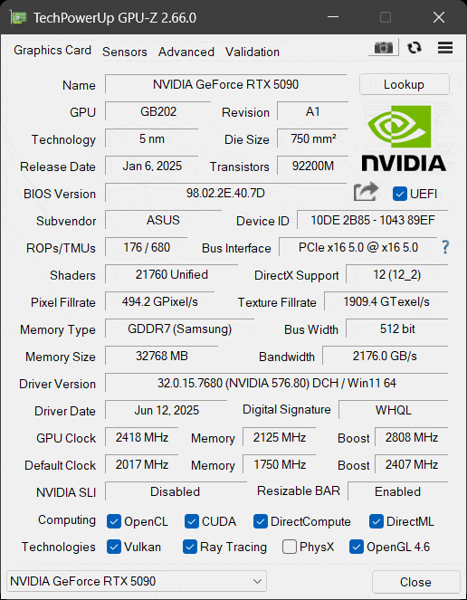Open the Validation tab
The image size is (467, 600).
tap(253, 52)
